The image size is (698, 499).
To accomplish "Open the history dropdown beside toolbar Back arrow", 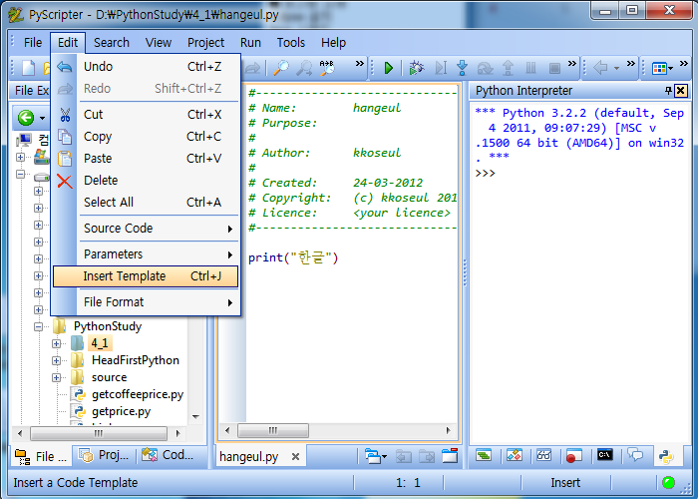I will [x=616, y=68].
